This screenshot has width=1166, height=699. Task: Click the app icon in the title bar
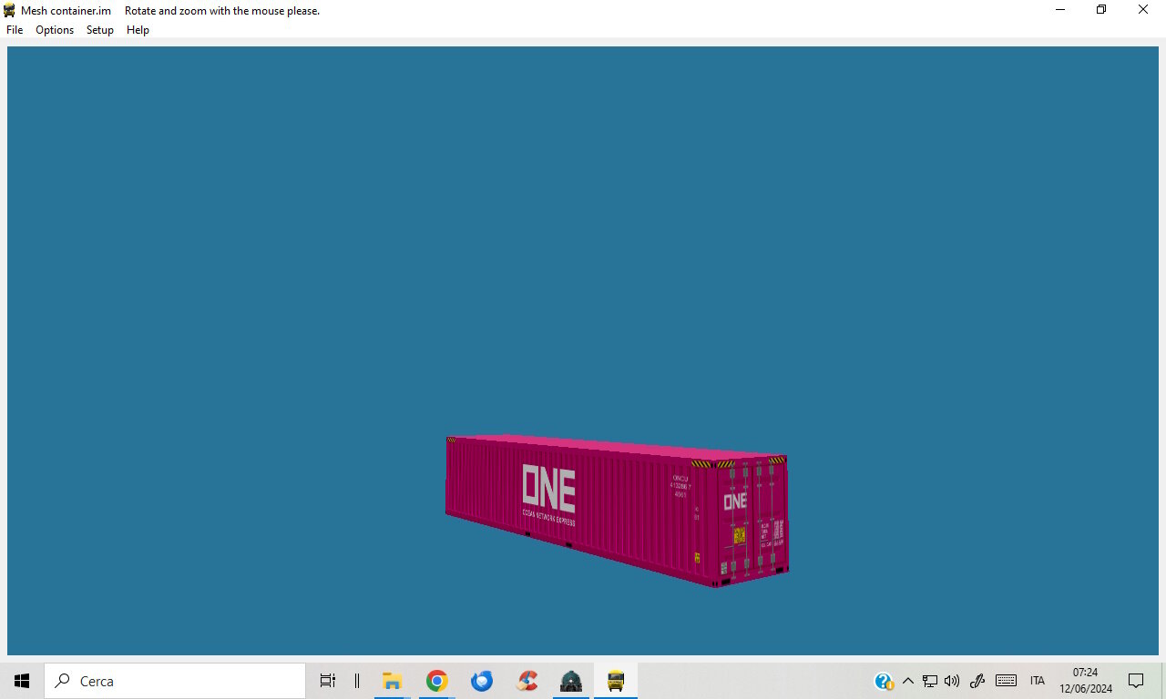(10, 10)
